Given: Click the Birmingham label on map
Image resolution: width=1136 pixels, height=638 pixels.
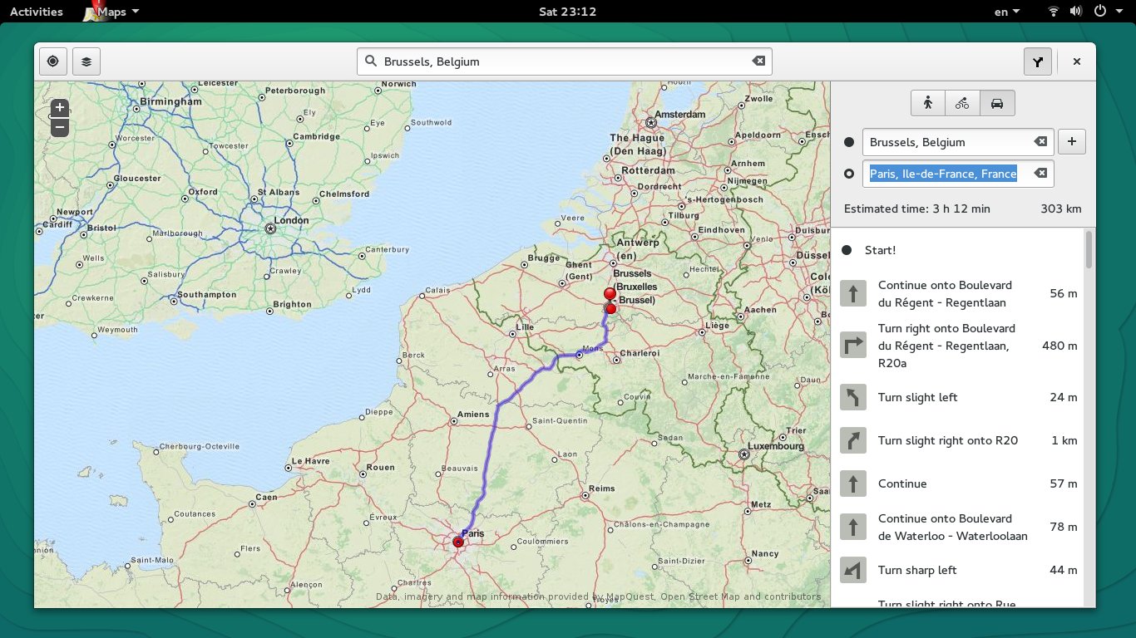Looking at the screenshot, I should [x=171, y=101].
